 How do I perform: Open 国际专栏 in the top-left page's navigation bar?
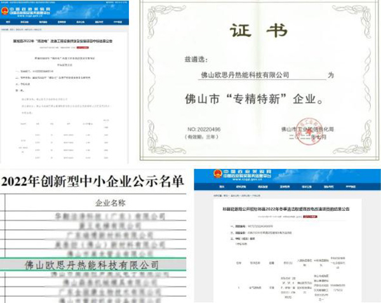point(99,22)
